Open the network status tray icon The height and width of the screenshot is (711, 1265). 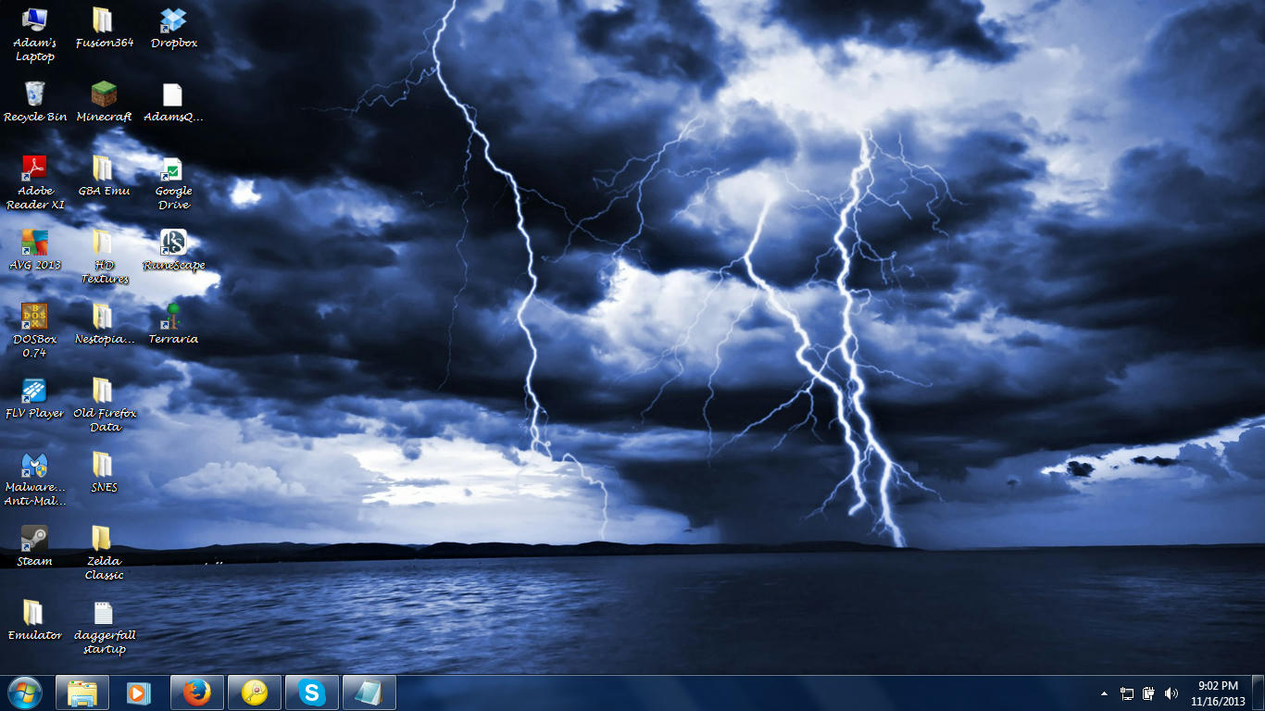coord(1127,693)
